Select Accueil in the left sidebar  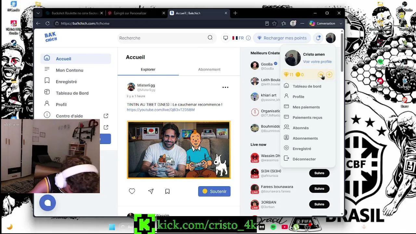(76, 59)
